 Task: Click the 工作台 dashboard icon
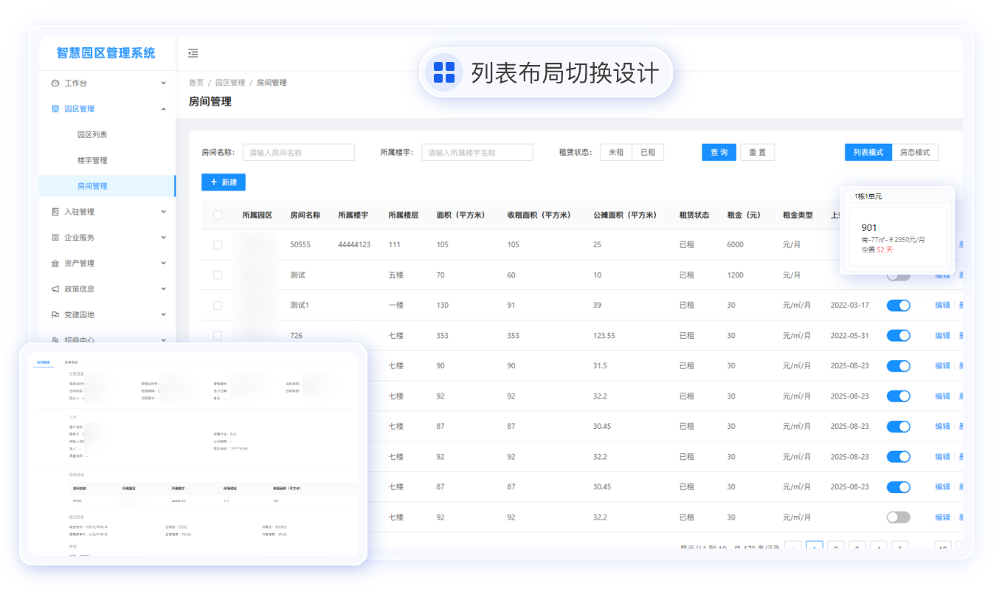55,83
